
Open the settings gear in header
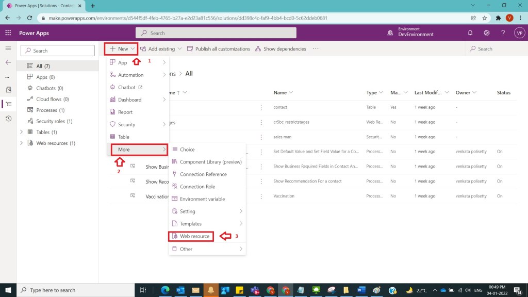click(x=486, y=33)
